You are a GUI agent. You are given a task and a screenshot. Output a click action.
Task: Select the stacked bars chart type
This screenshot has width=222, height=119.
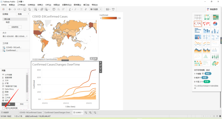point(206,30)
